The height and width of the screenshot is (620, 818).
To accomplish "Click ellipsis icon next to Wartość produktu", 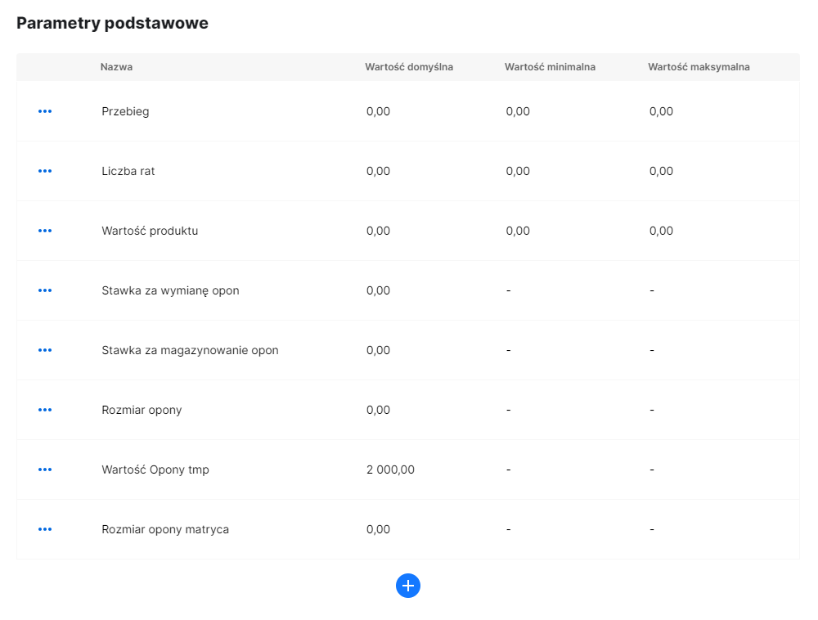I will [x=45, y=230].
